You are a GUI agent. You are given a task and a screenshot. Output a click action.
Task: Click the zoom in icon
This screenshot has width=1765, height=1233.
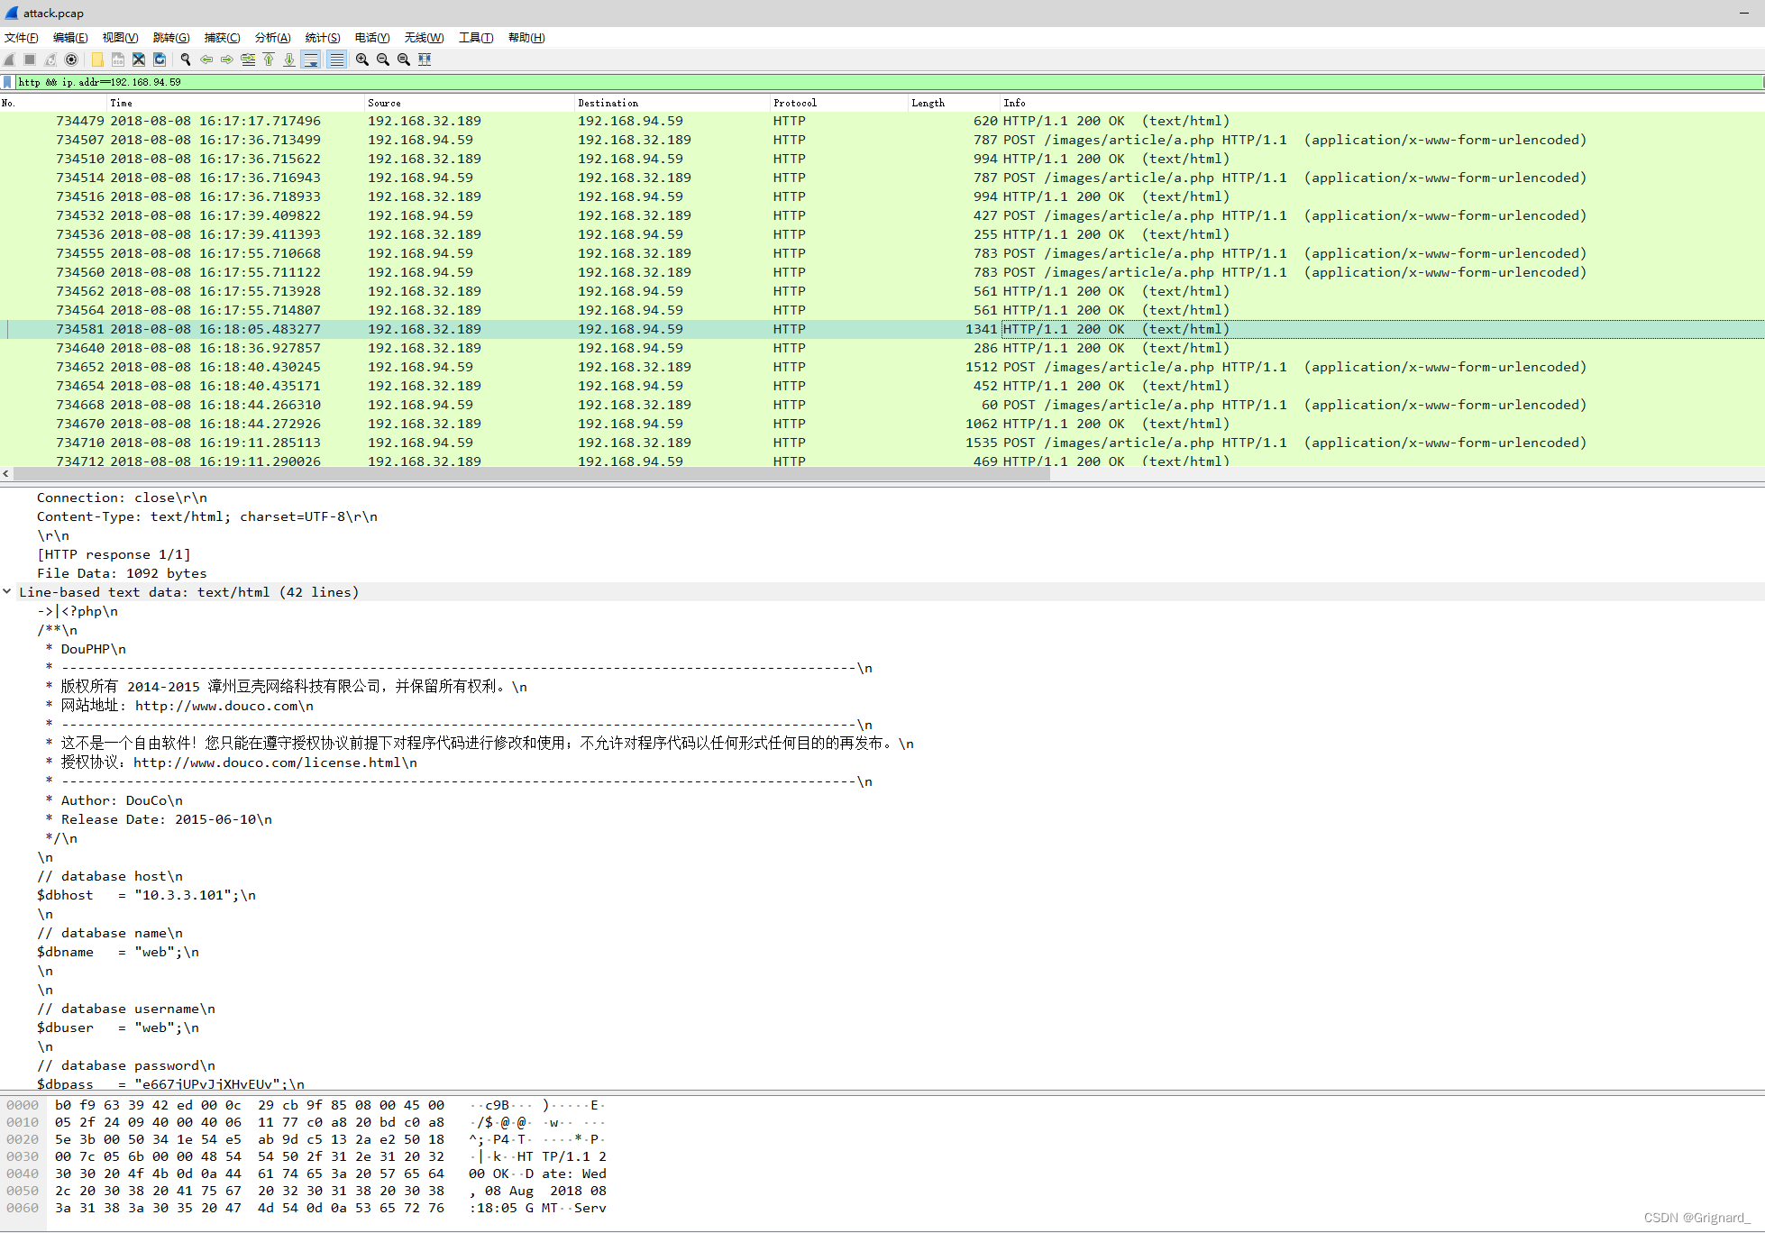(362, 59)
